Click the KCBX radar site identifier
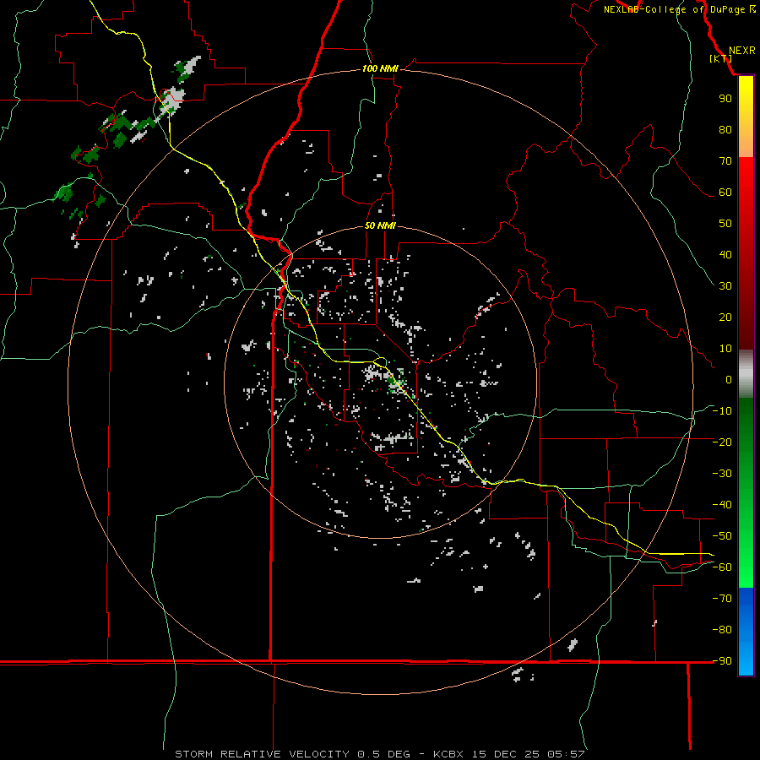 click(448, 754)
